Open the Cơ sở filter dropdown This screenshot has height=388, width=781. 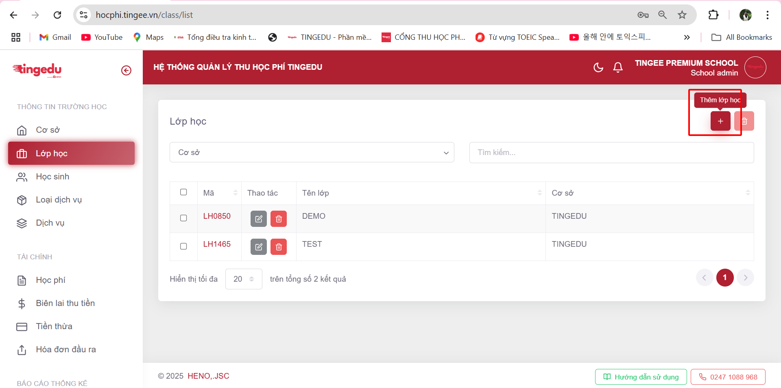pyautogui.click(x=312, y=153)
